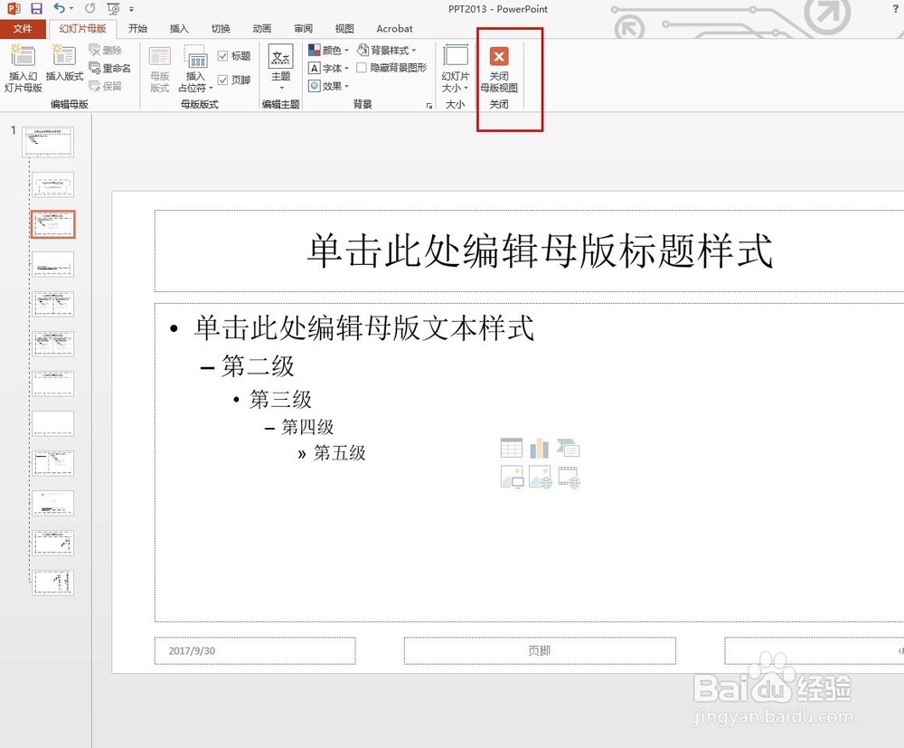This screenshot has height=748, width=904.
Task: Toggle 标题 checkbox
Action: point(223,56)
